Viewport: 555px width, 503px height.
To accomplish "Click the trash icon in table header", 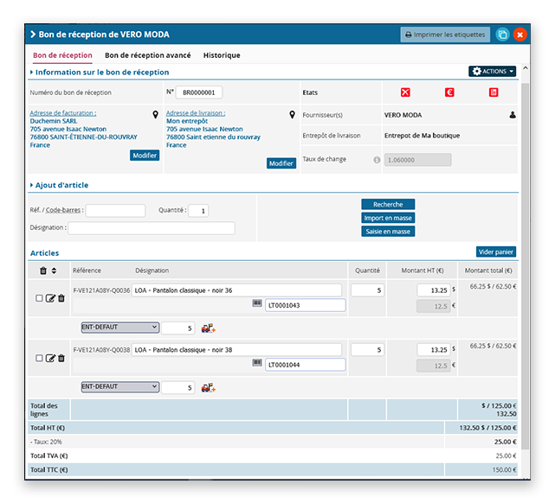I will (x=43, y=271).
